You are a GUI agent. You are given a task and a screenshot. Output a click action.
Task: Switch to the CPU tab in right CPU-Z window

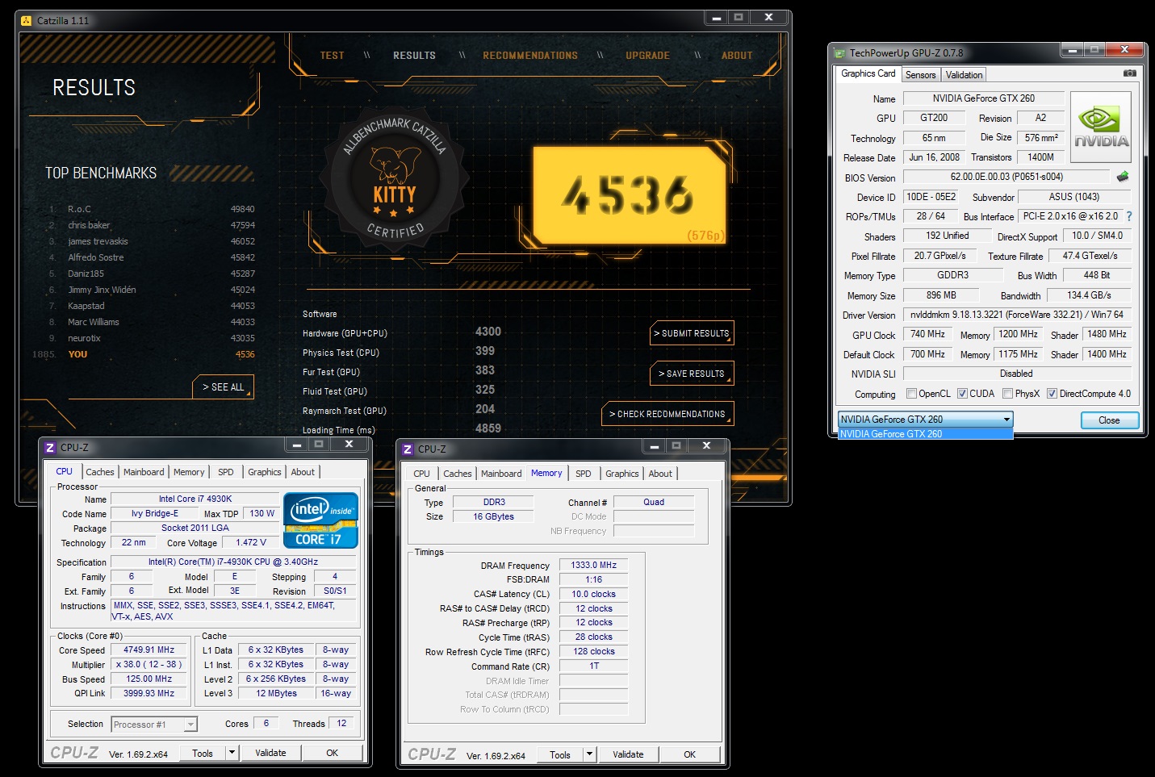421,474
